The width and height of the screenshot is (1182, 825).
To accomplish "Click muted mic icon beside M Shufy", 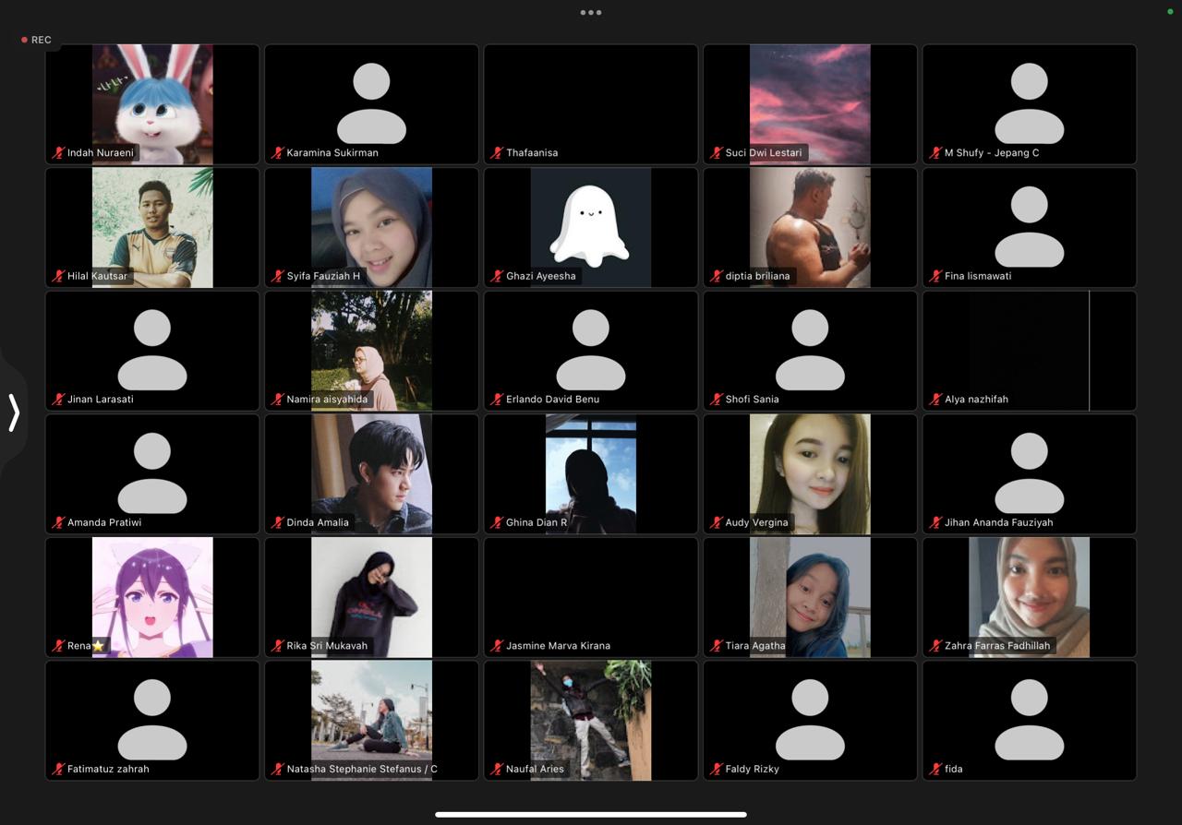I will (936, 153).
